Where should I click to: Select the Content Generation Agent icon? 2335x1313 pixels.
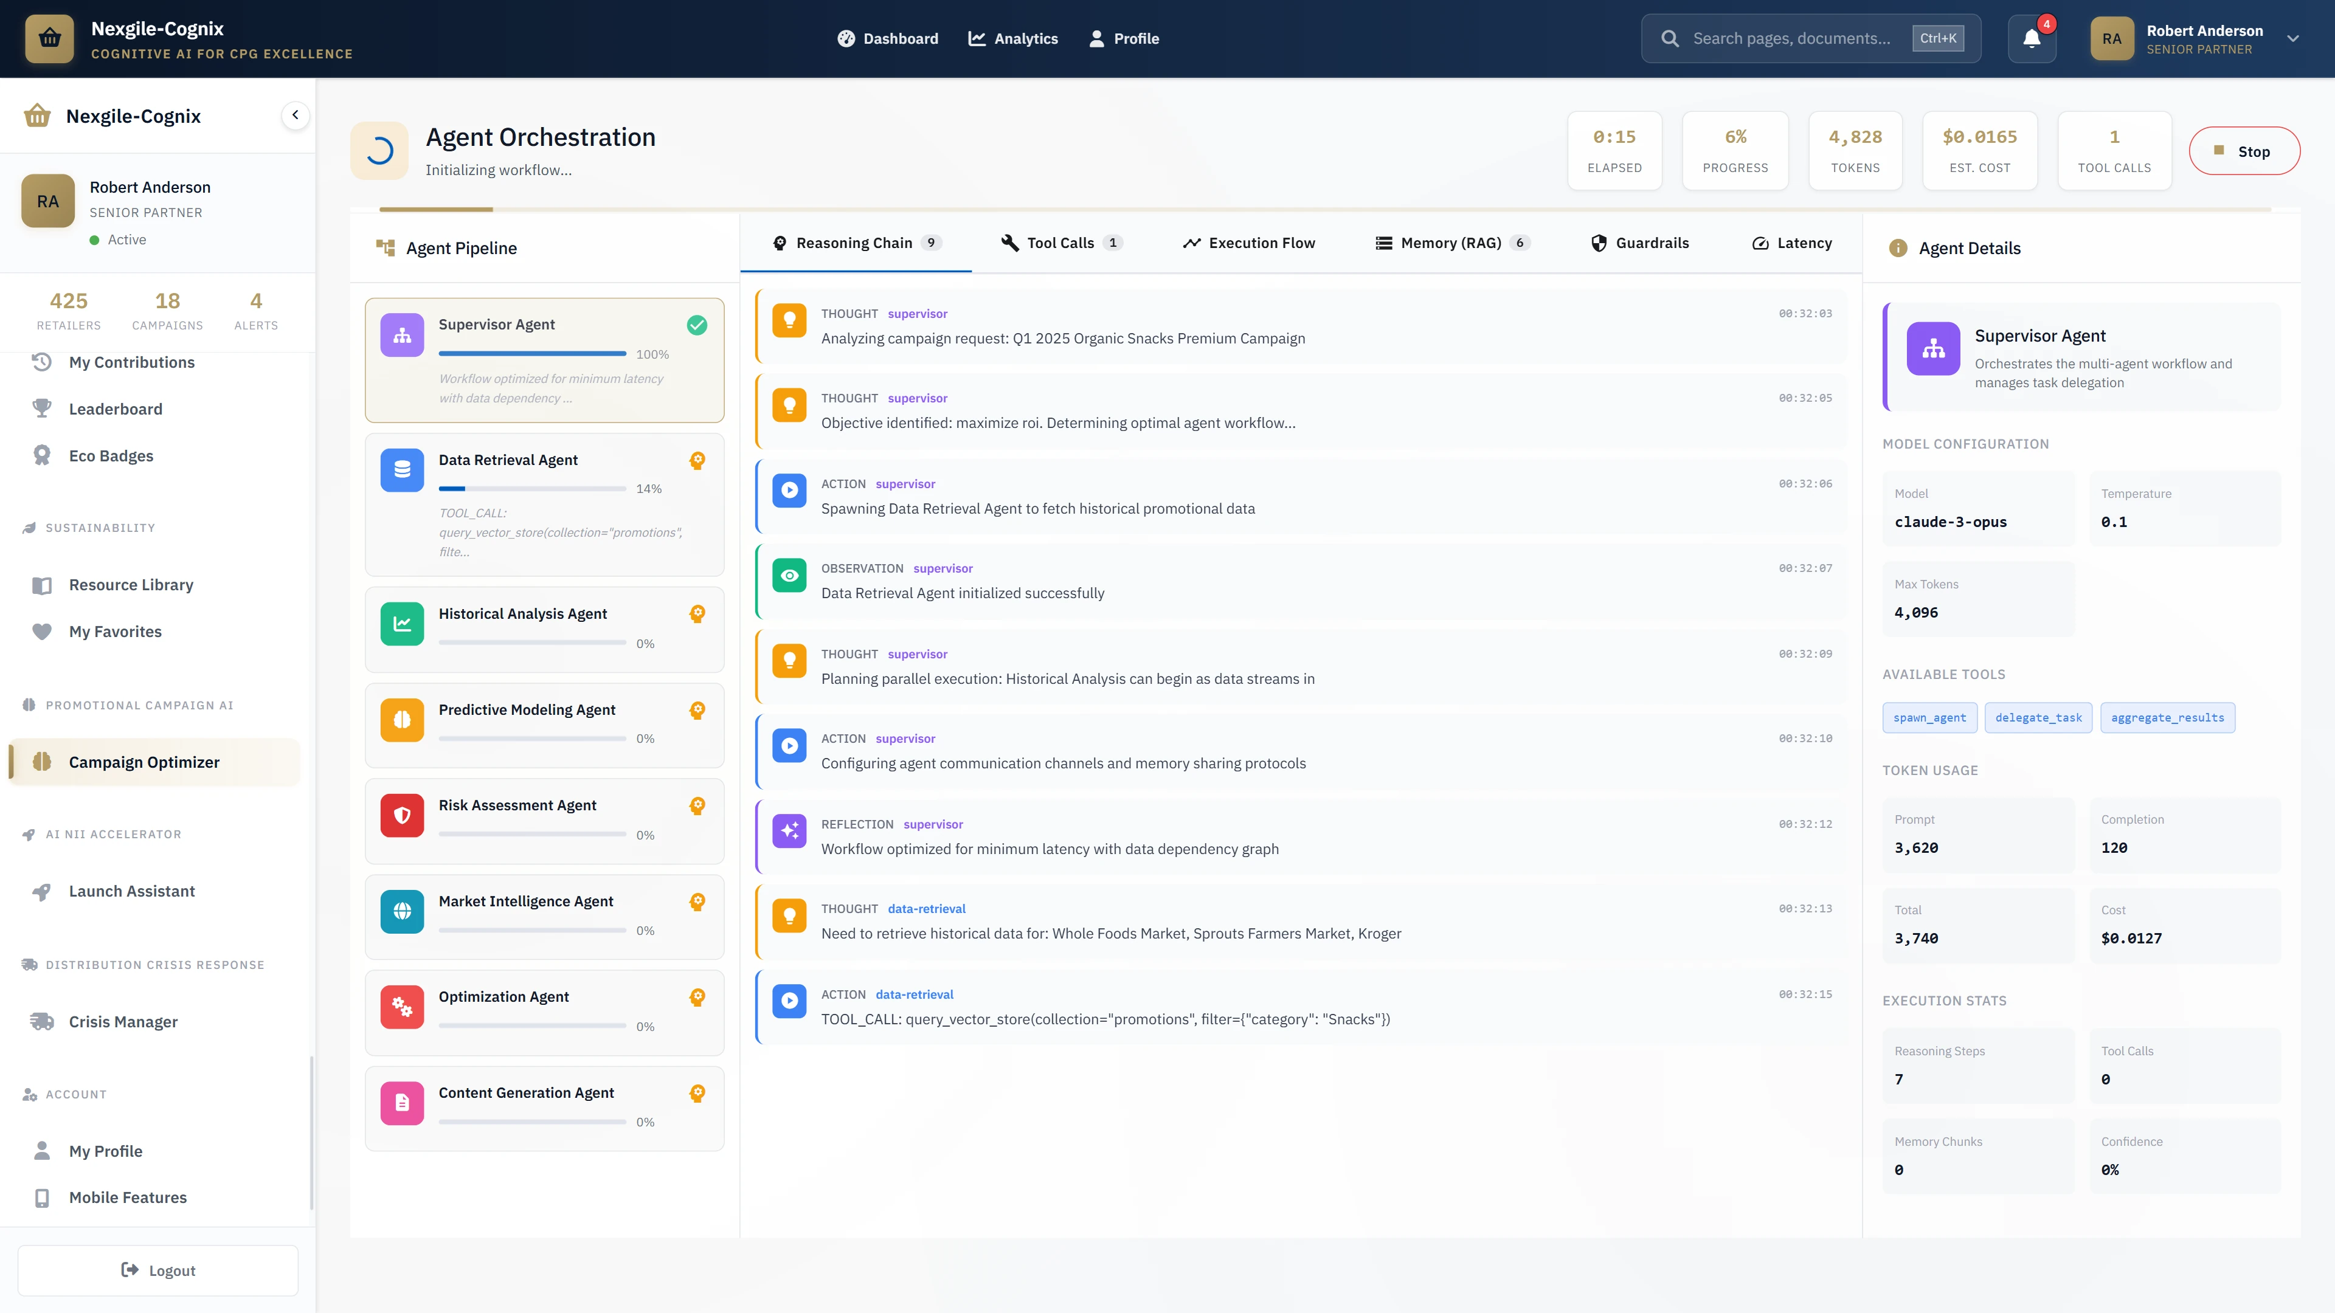pyautogui.click(x=401, y=1103)
